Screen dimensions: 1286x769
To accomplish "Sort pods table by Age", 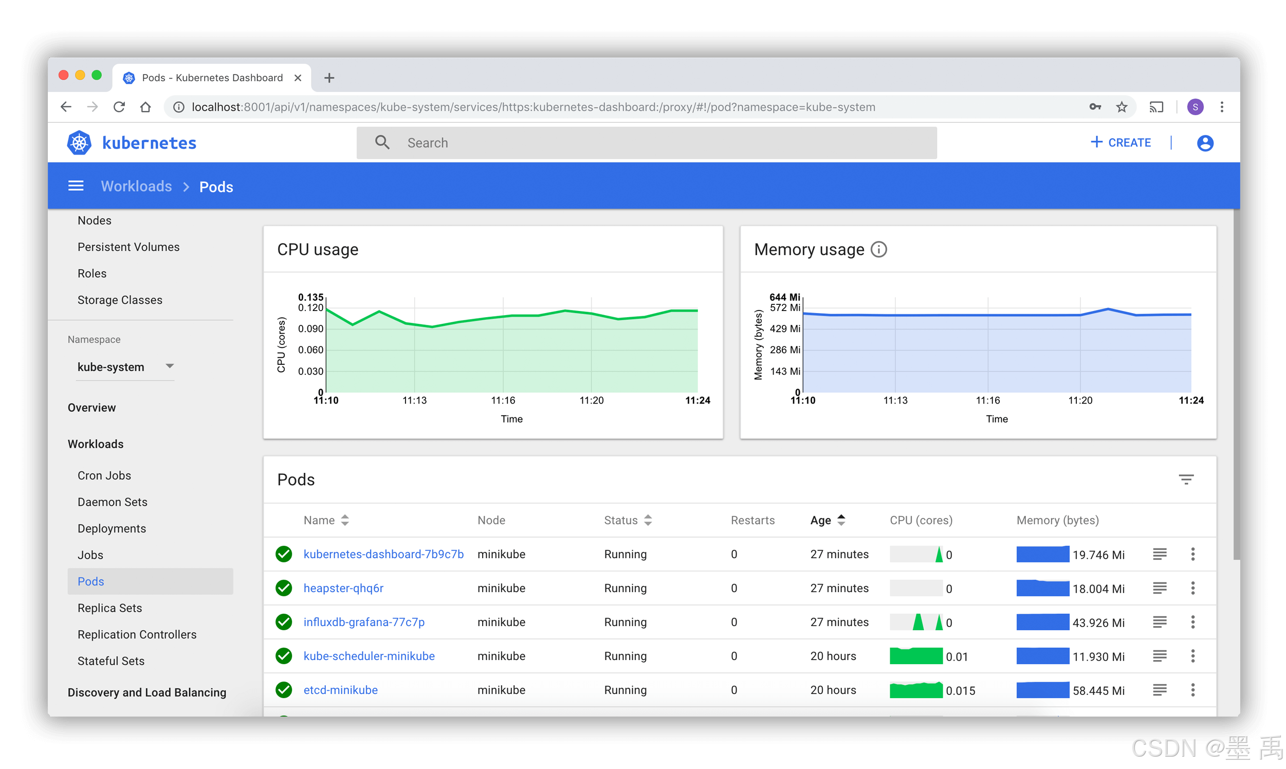I will [x=828, y=520].
